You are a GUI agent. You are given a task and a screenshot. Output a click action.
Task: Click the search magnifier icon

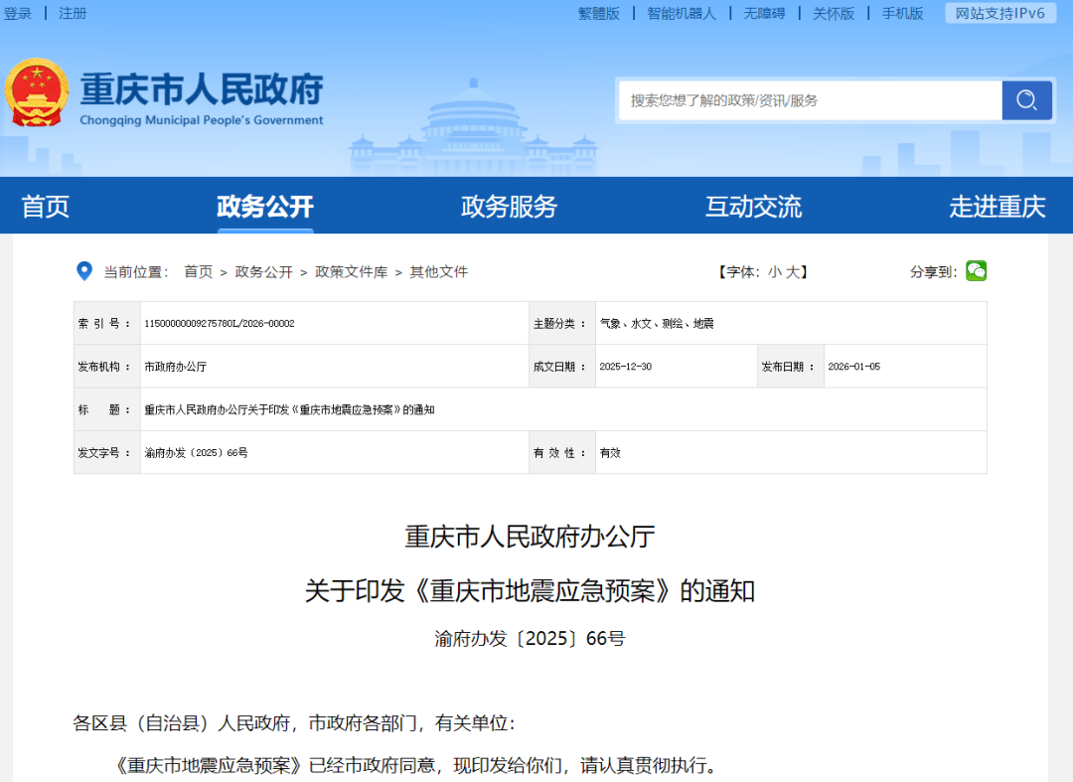click(1026, 100)
